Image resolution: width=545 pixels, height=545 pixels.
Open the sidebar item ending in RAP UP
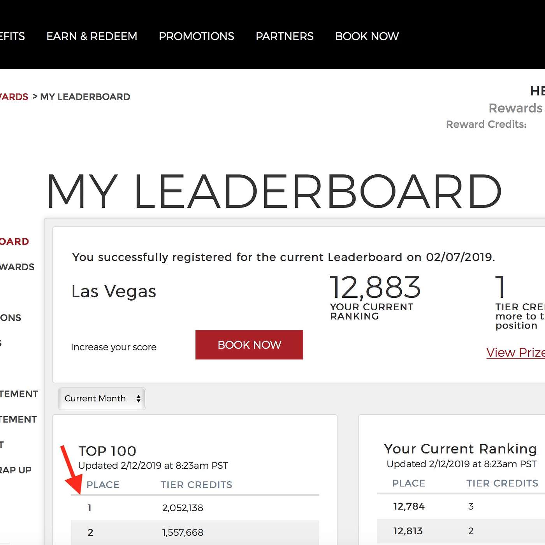16,470
